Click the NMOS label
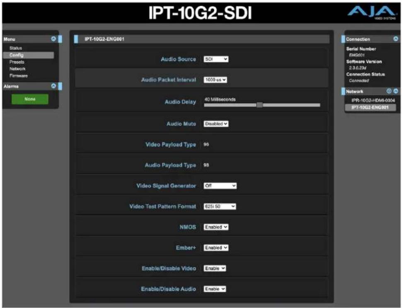The image size is (402, 308). (188, 227)
